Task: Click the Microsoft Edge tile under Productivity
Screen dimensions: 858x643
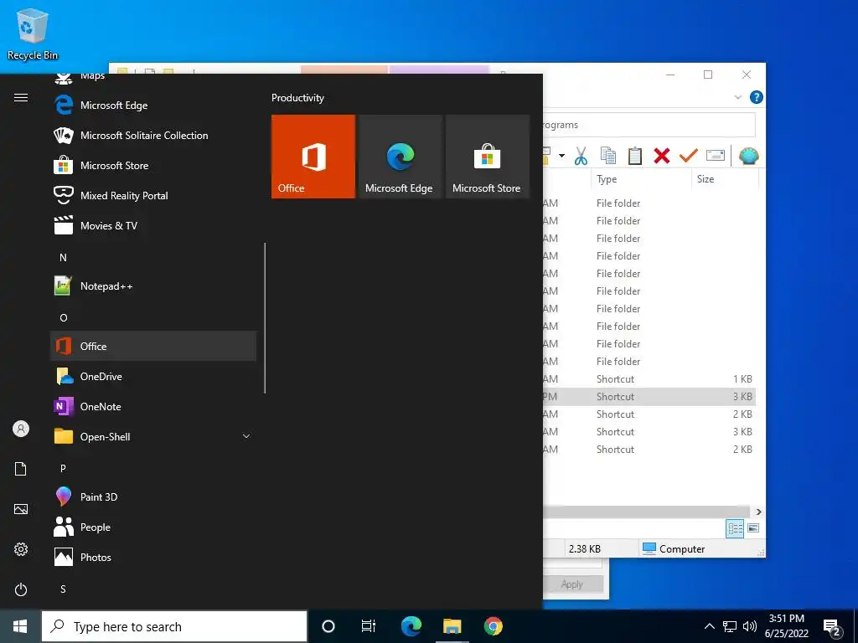Action: 400,157
